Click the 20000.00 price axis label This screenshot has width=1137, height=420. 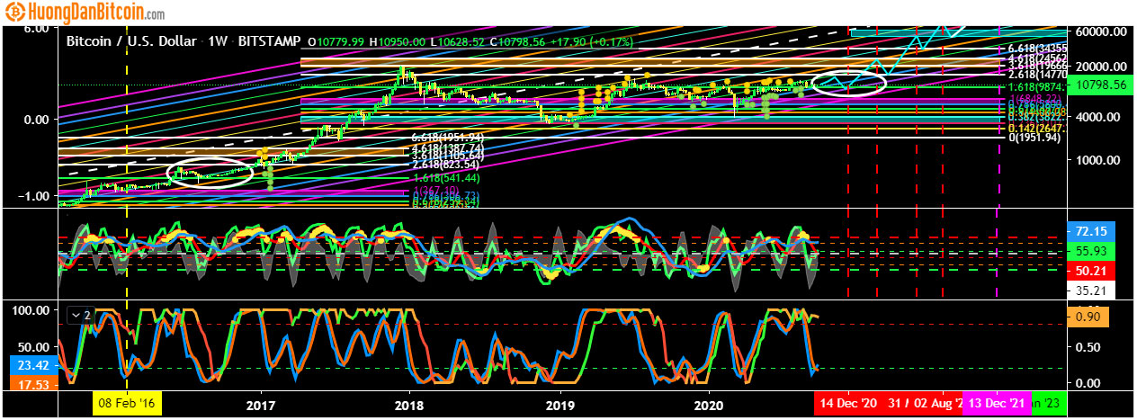click(x=1101, y=67)
